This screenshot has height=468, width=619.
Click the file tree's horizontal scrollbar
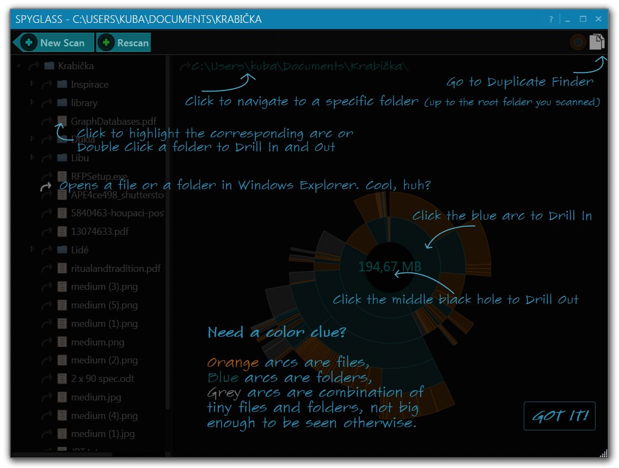(x=62, y=454)
